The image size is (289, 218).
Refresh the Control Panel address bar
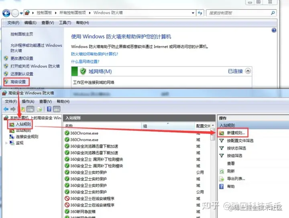pos(200,13)
